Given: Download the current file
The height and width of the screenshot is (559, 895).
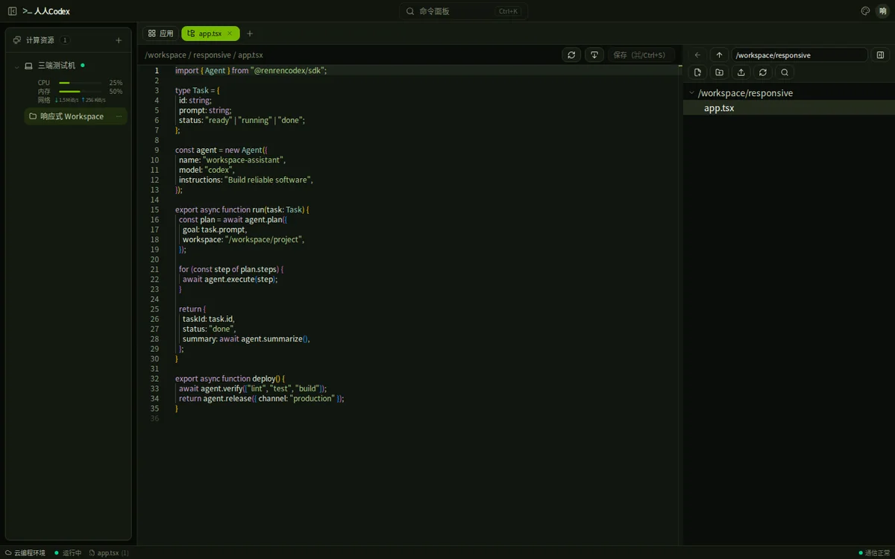Looking at the screenshot, I should pyautogui.click(x=594, y=54).
